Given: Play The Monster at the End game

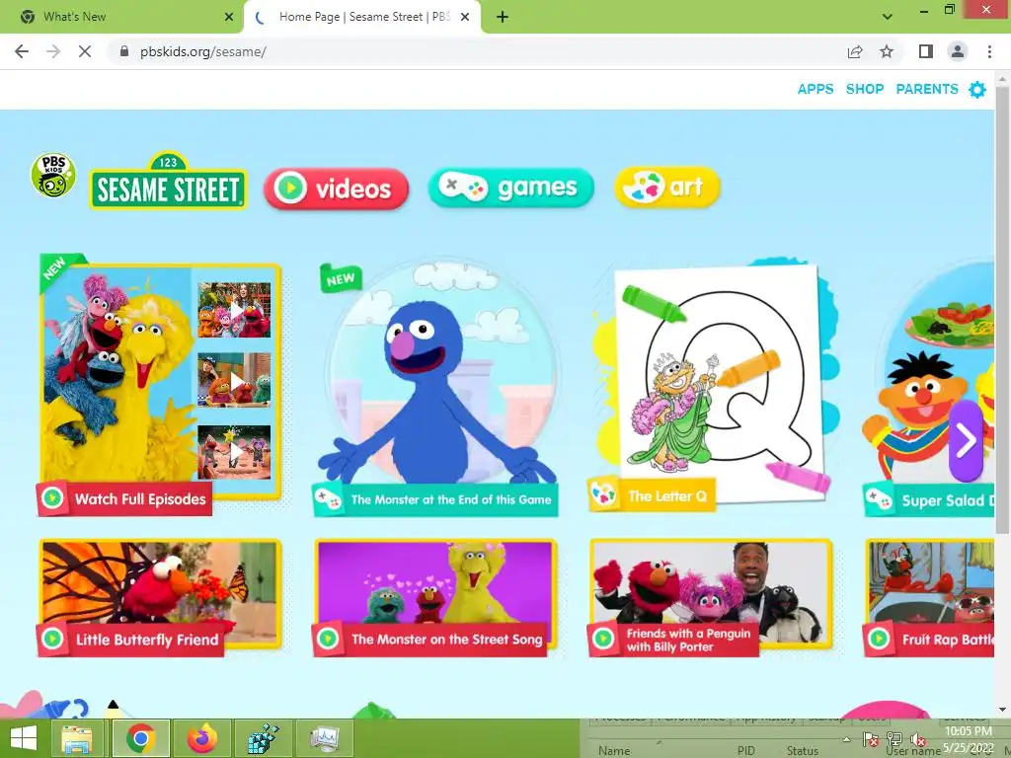Looking at the screenshot, I should coord(436,387).
